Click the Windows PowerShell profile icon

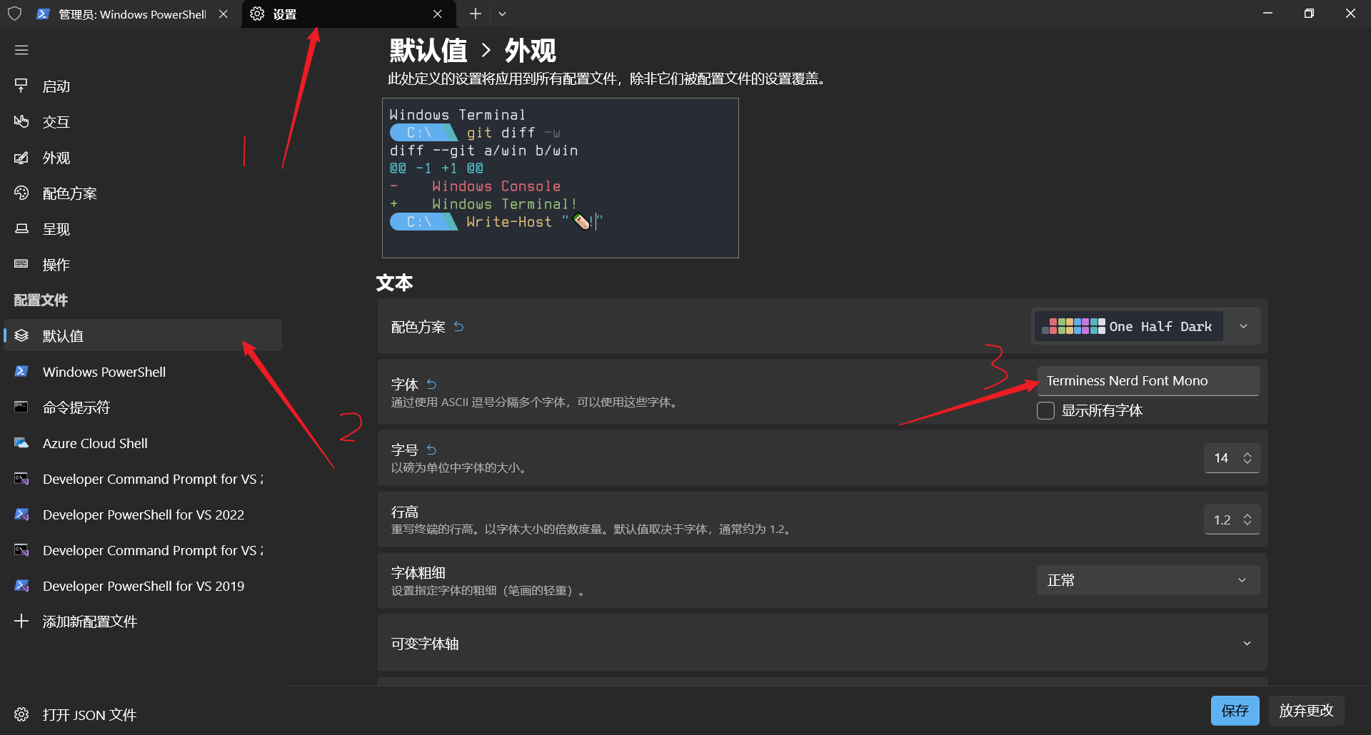(x=21, y=371)
